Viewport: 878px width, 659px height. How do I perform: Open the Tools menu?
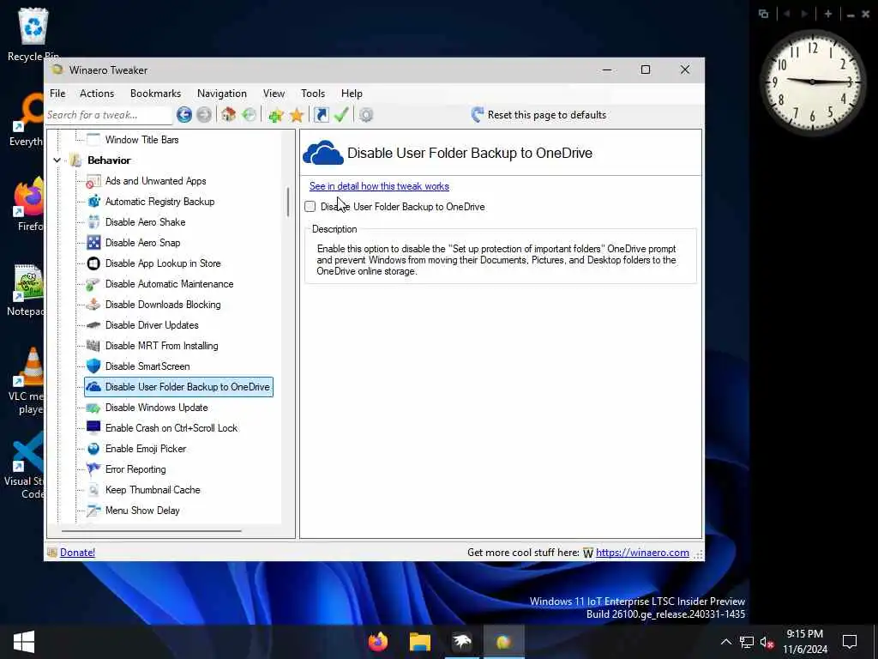313,94
